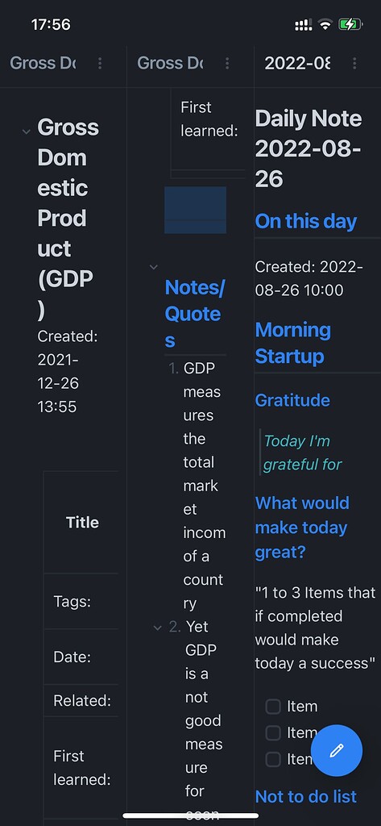Switch to the first Gross Domestic tab header

tap(43, 63)
